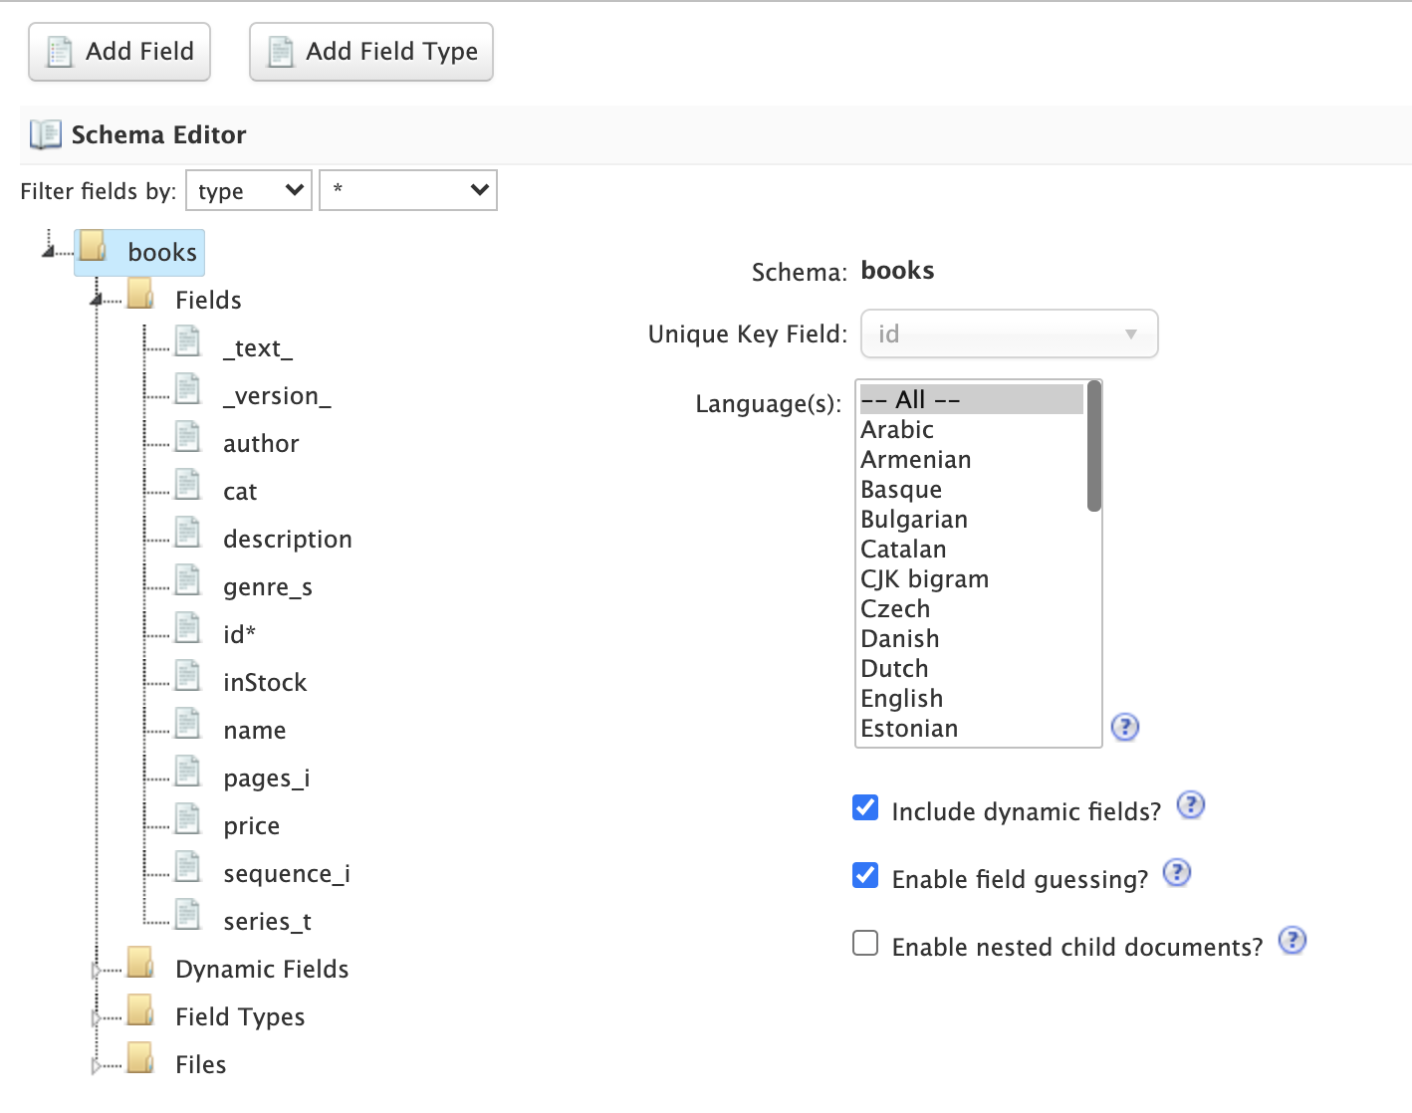1412x1113 pixels.
Task: Click the Dynamic Fields folder icon
Action: click(x=140, y=963)
